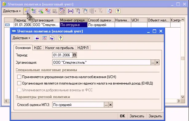Click the list's scroll up arrow
The height and width of the screenshot is (121, 189).
(x=183, y=20)
